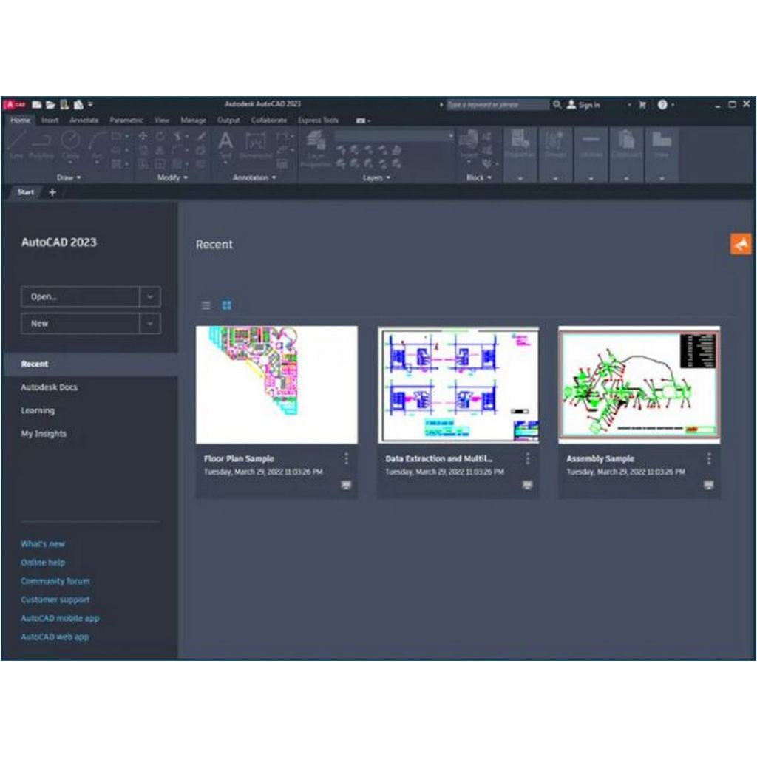This screenshot has width=757, height=757.
Task: Open the Customer support link
Action: 55,600
